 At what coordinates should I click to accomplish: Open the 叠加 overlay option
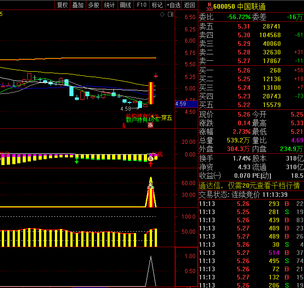(78, 5)
